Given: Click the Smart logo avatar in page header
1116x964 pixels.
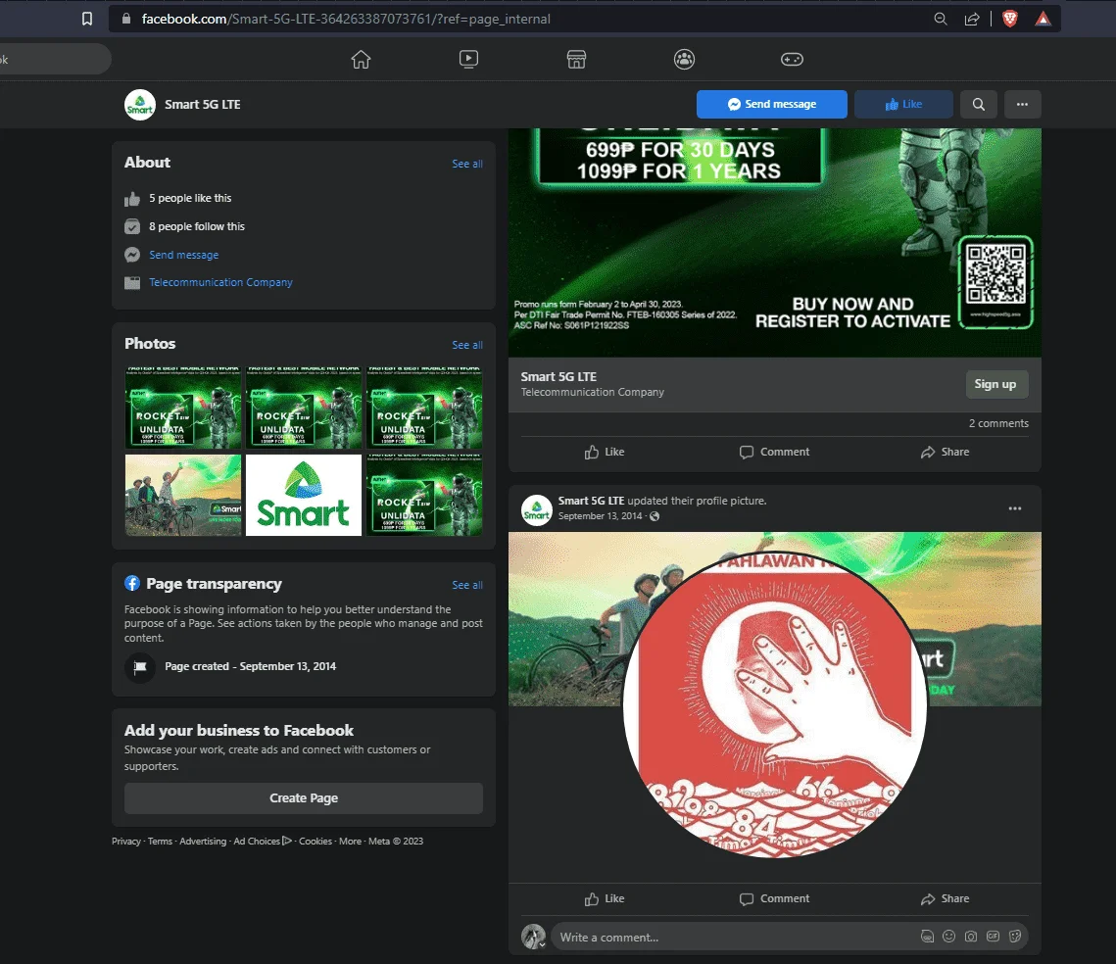Looking at the screenshot, I should coord(140,105).
